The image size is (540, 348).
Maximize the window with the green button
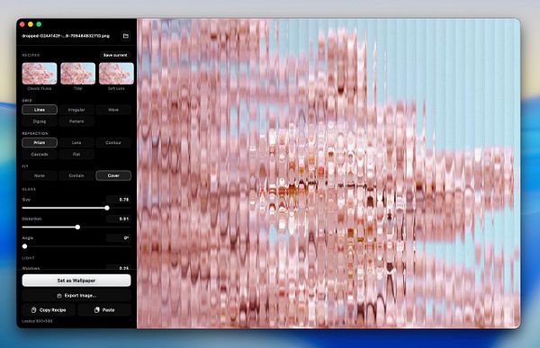coord(39,24)
